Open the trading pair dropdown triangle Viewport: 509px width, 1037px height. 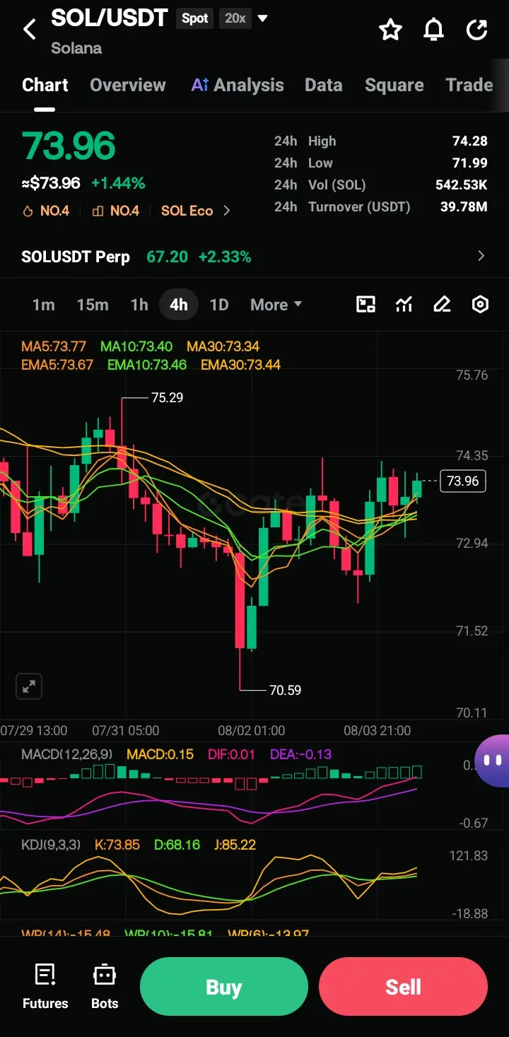262,18
